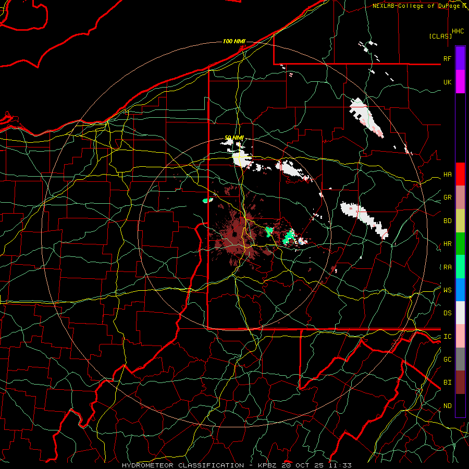The width and height of the screenshot is (469, 469).
Task: Click the 'ND' legend label
Action: click(447, 406)
